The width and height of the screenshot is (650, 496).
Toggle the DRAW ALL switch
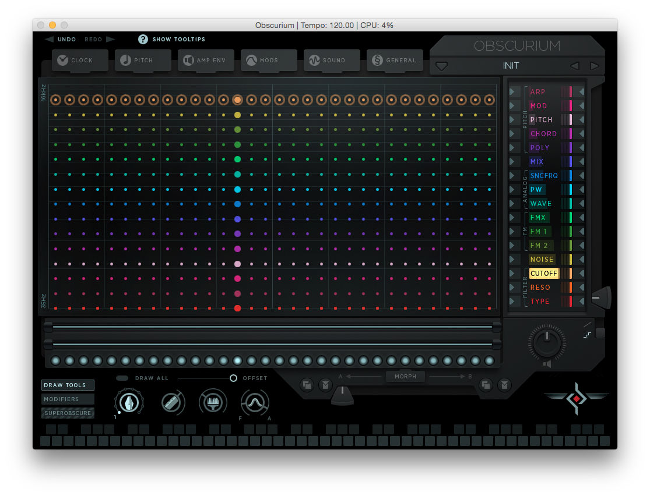tap(122, 378)
